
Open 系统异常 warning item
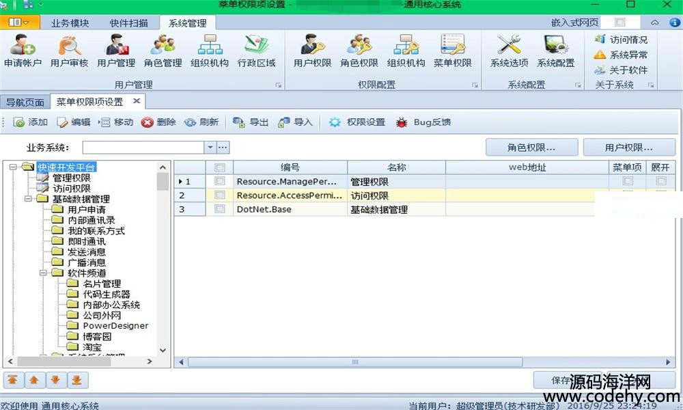[621, 55]
